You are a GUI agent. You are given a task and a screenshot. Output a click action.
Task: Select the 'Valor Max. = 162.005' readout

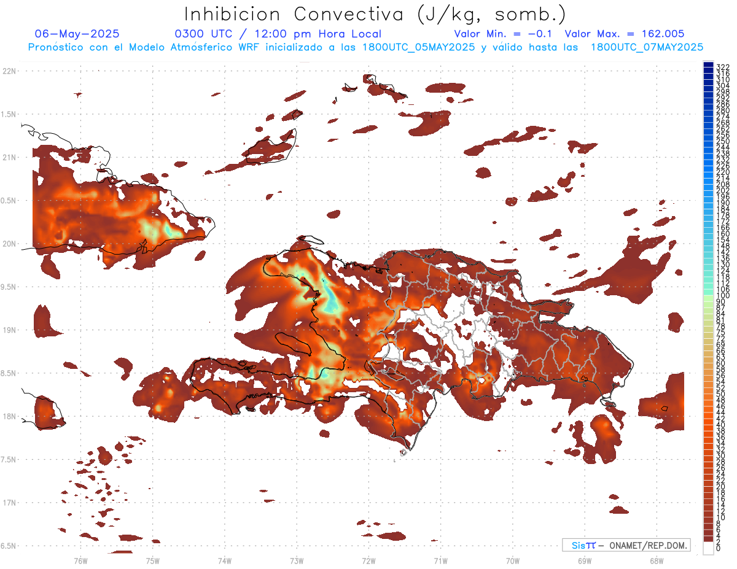(625, 34)
